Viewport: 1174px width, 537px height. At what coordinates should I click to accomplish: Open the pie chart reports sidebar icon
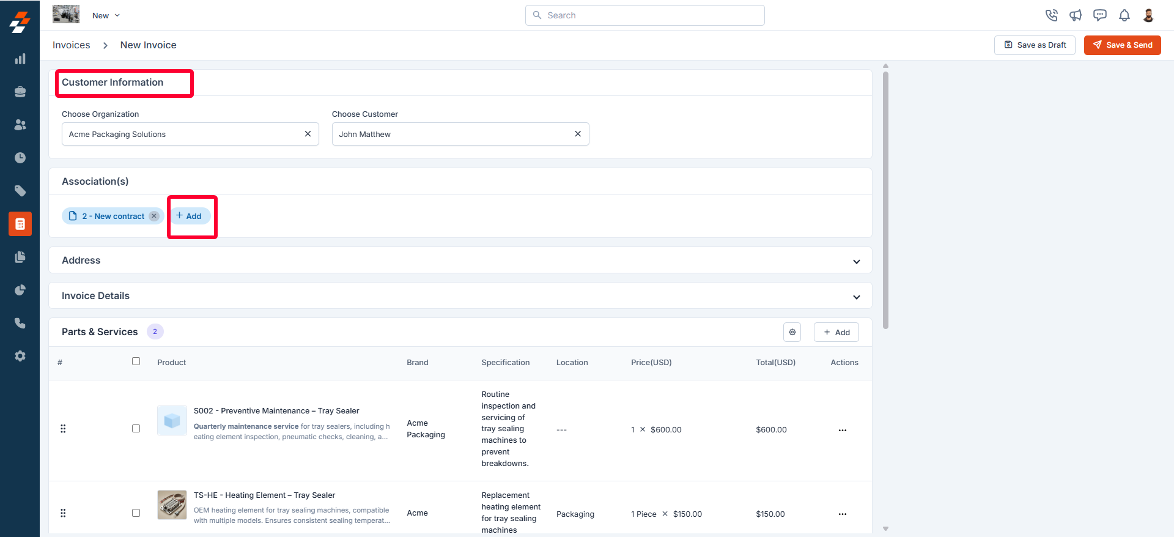pos(20,290)
